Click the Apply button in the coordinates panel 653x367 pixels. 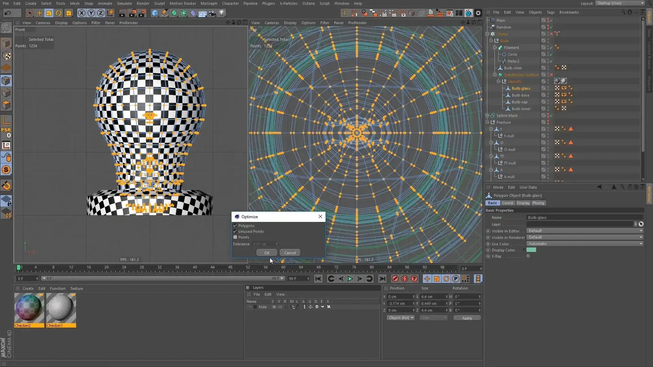point(467,318)
